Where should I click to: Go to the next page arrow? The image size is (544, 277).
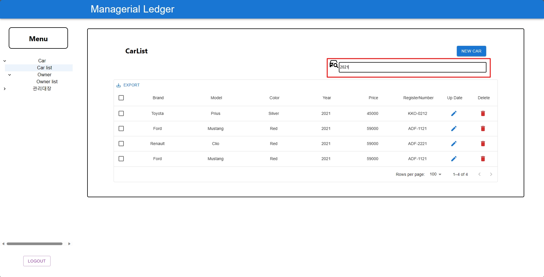491,174
